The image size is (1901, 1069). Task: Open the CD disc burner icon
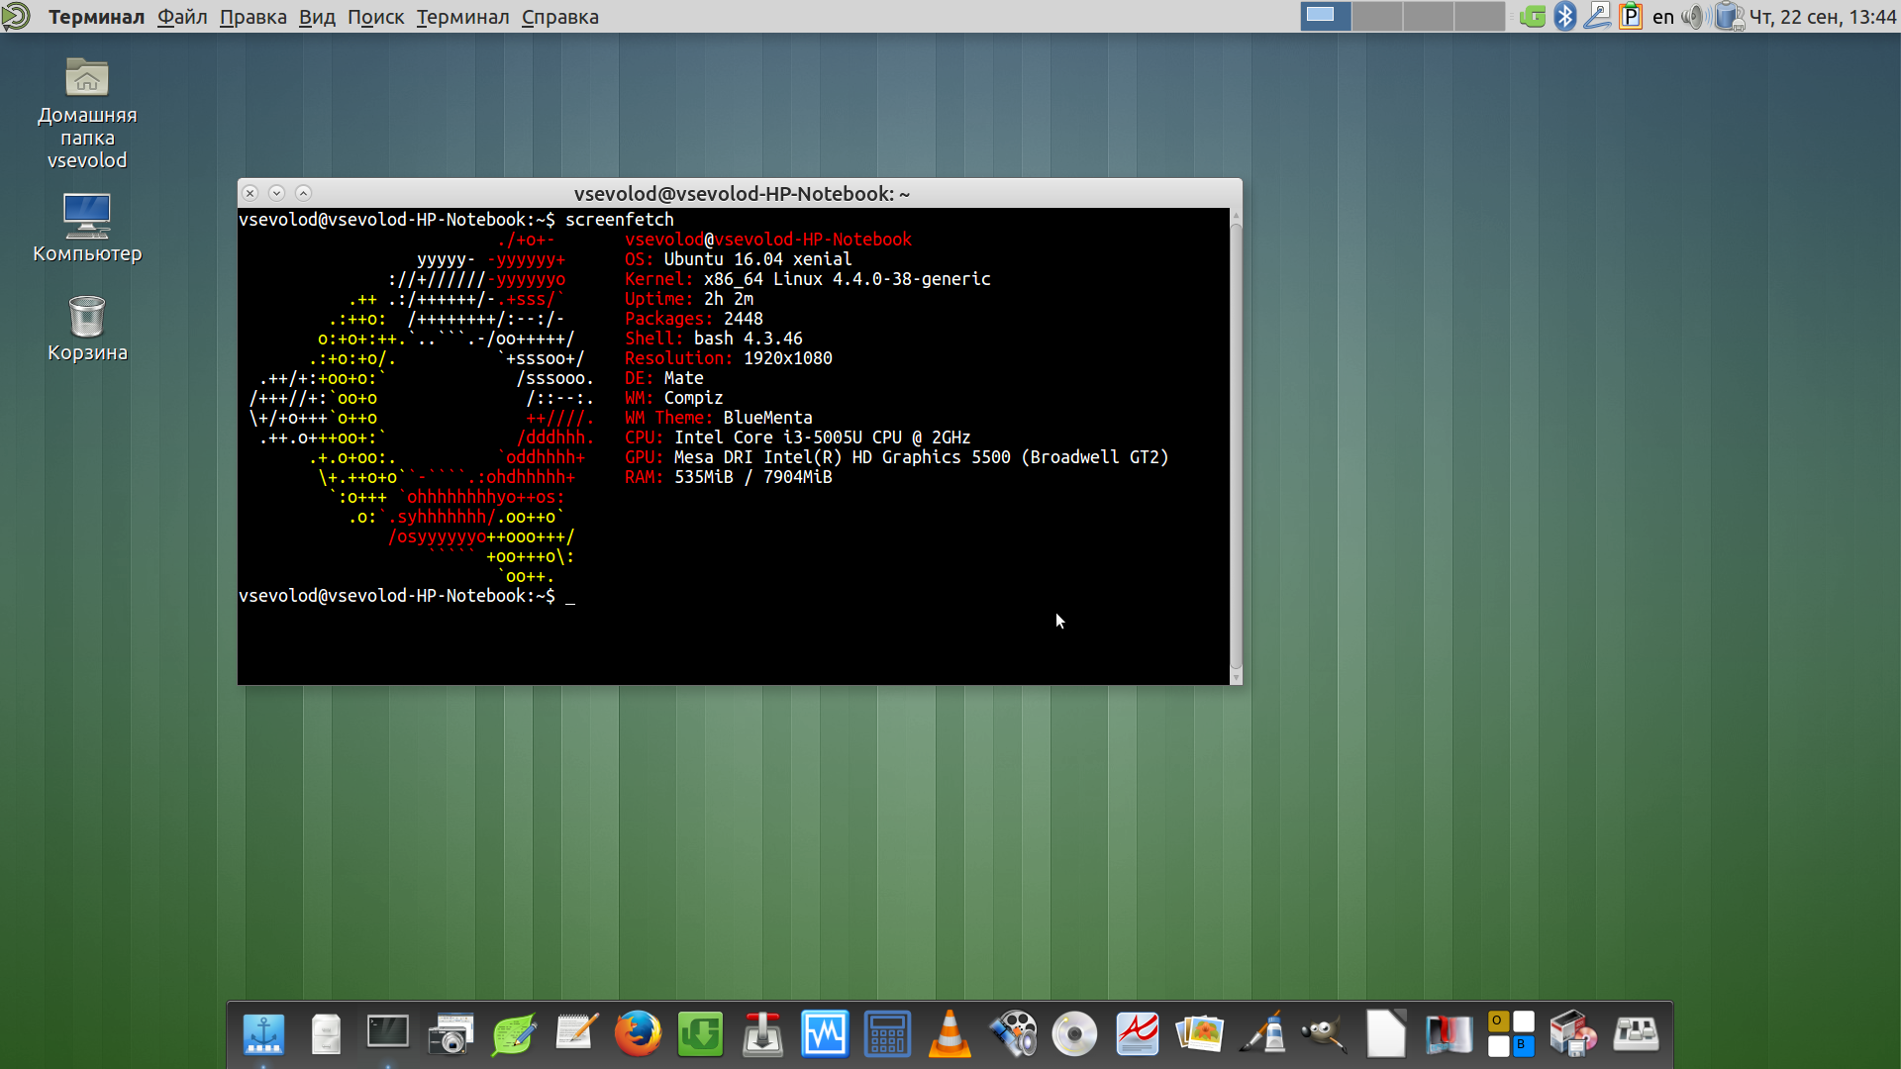click(1075, 1034)
